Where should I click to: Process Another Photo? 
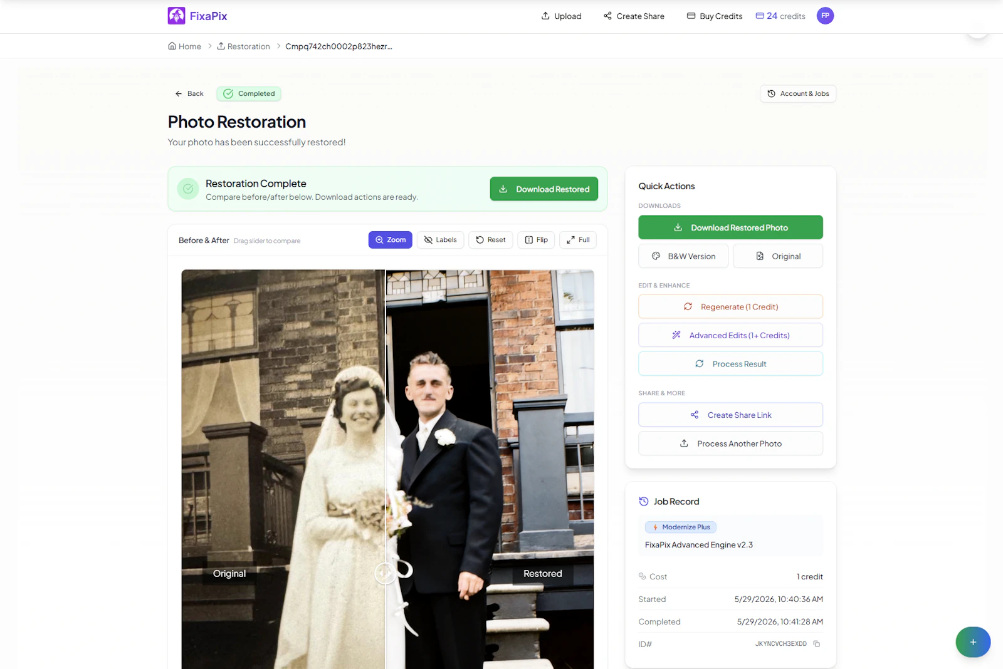point(730,443)
